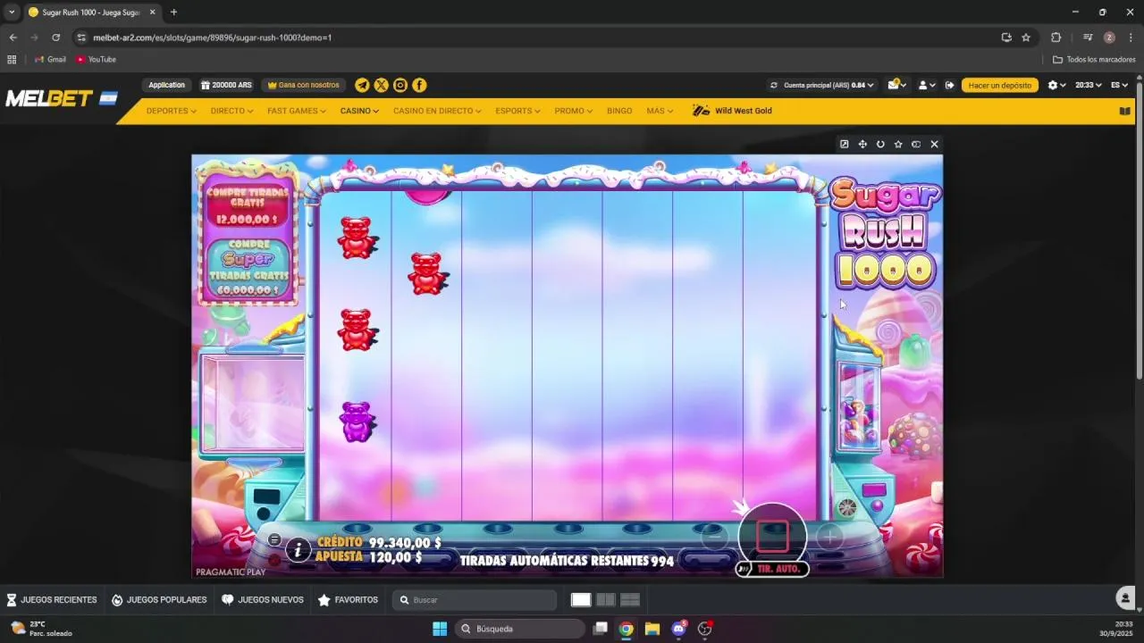Viewport: 1144px width, 643px height.
Task: Open the ES language dropdown
Action: pos(1119,85)
